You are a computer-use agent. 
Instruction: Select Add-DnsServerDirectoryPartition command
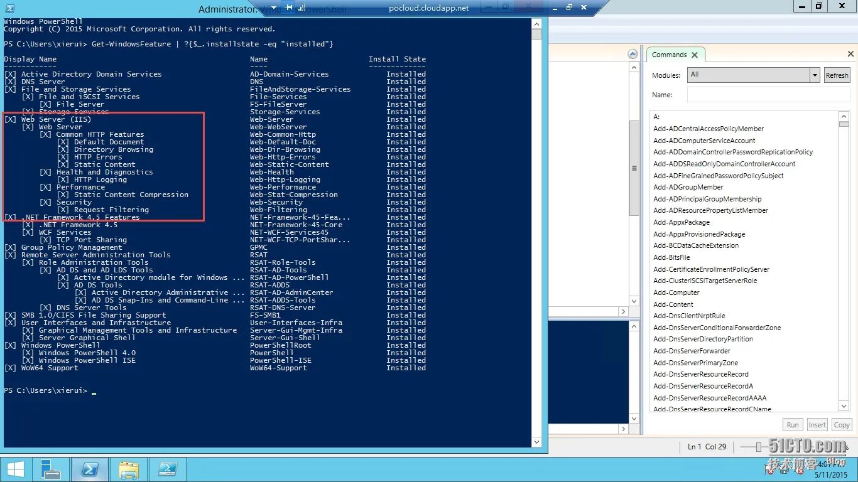pos(703,339)
